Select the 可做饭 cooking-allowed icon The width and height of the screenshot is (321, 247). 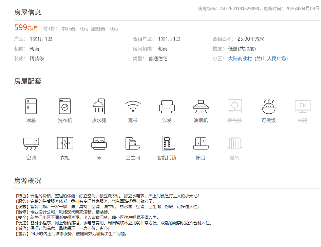(268, 107)
